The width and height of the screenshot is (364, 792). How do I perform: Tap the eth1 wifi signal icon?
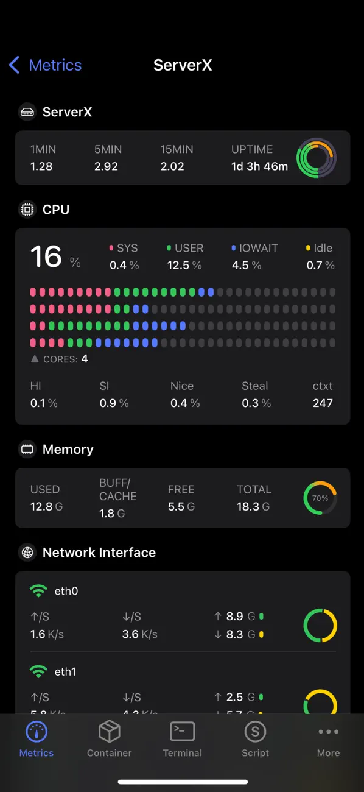(x=38, y=671)
